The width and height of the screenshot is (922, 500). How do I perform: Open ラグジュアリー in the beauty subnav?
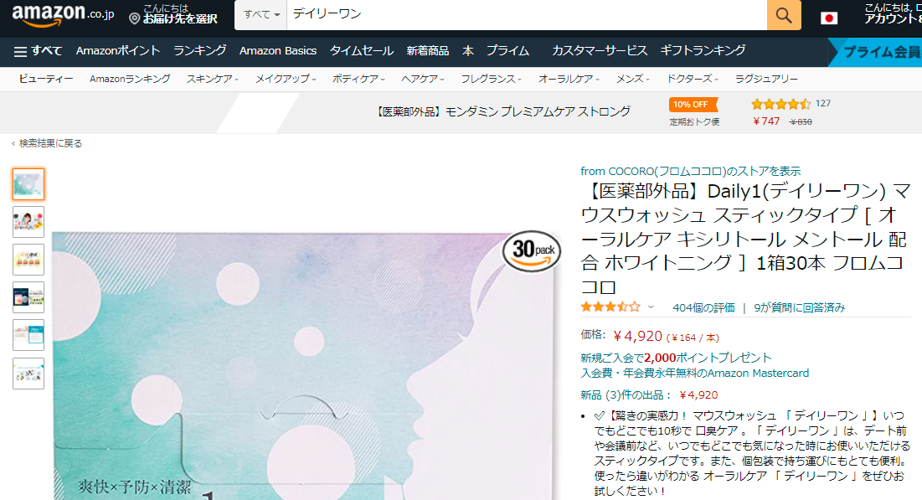[767, 79]
